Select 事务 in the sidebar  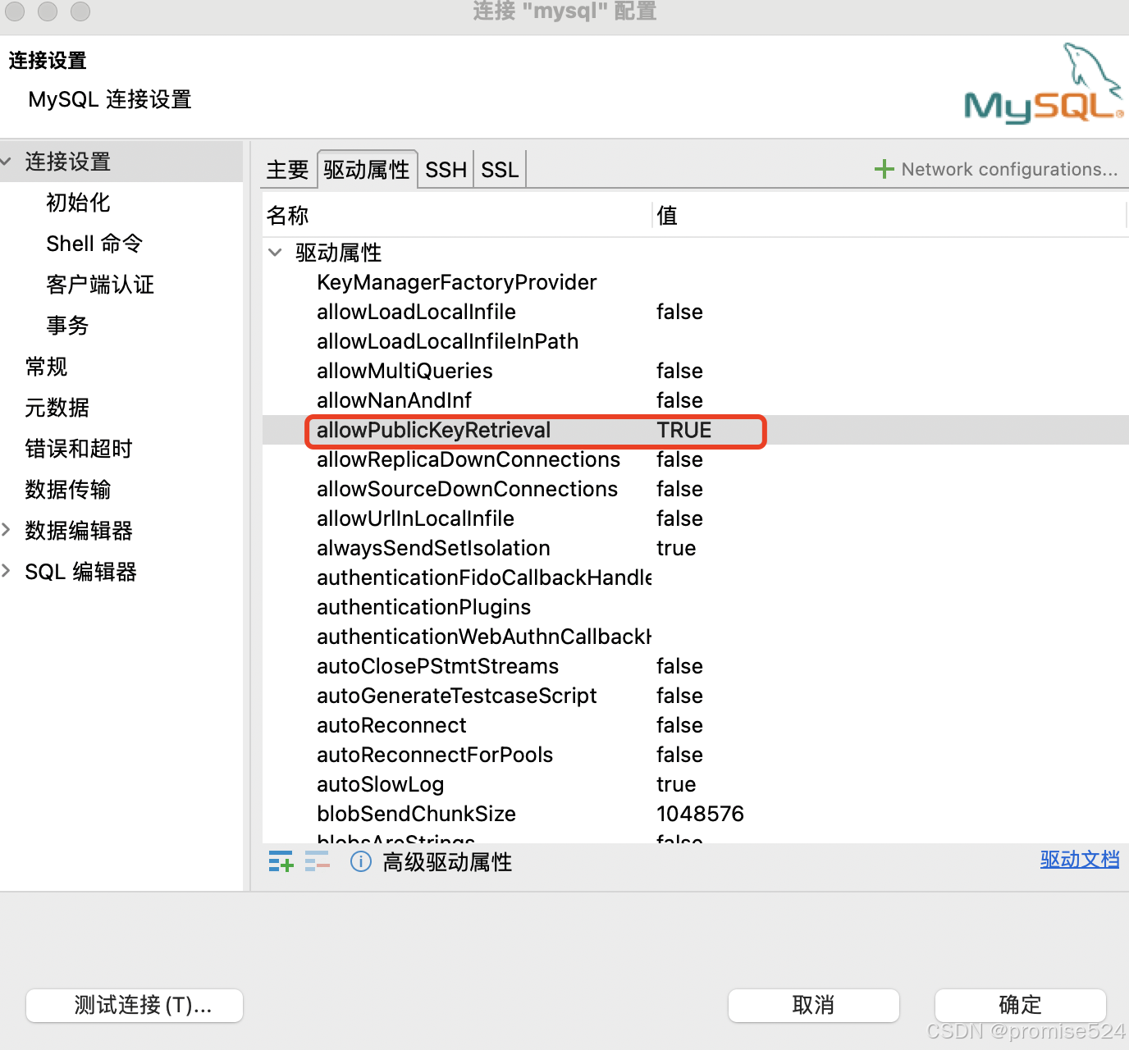[x=67, y=326]
